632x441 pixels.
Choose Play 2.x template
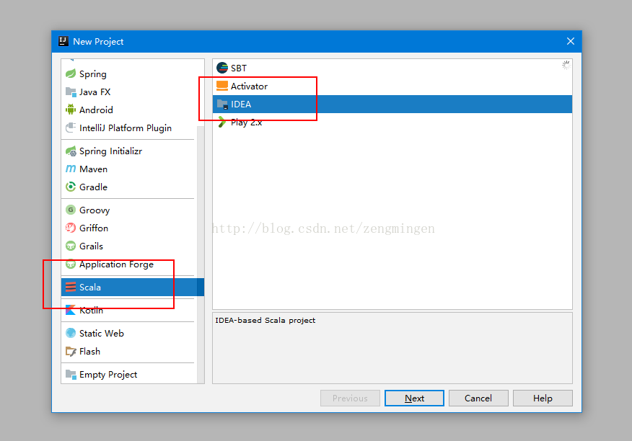[x=392, y=122]
